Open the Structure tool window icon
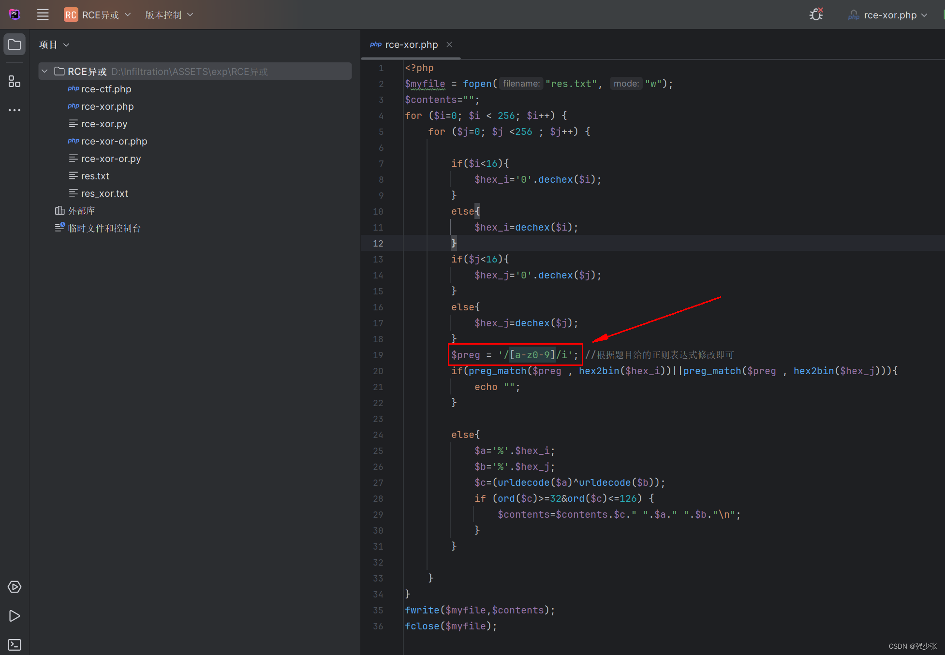Viewport: 945px width, 655px height. coord(15,81)
